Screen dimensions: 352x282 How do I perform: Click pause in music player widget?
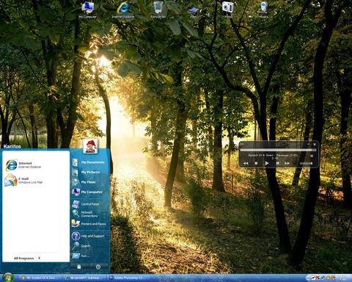[x=277, y=163]
